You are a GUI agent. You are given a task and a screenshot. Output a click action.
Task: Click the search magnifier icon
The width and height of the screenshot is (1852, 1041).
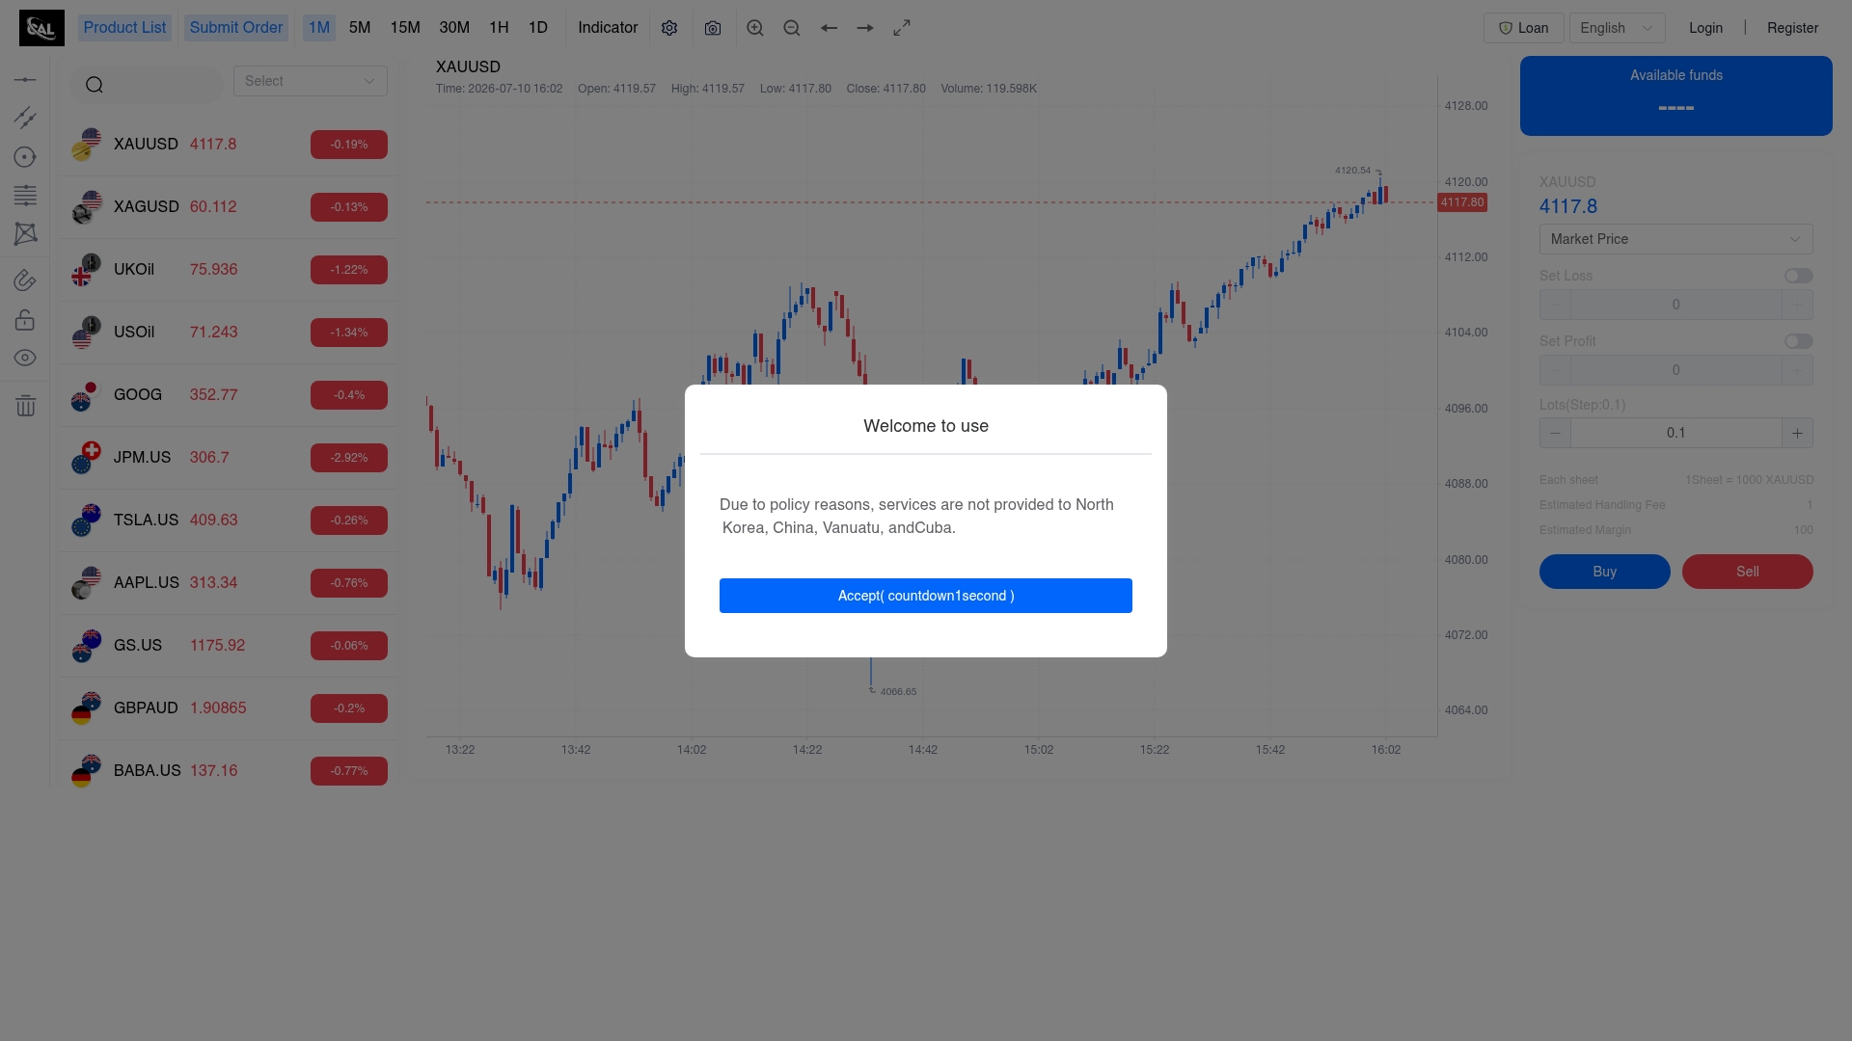coord(94,85)
